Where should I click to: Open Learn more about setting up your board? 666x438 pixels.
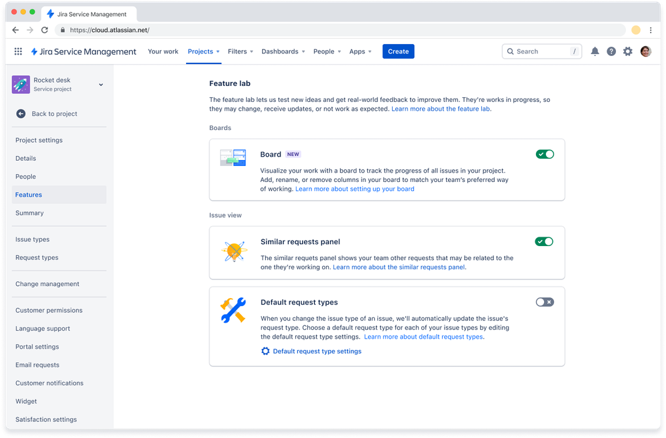[355, 189]
